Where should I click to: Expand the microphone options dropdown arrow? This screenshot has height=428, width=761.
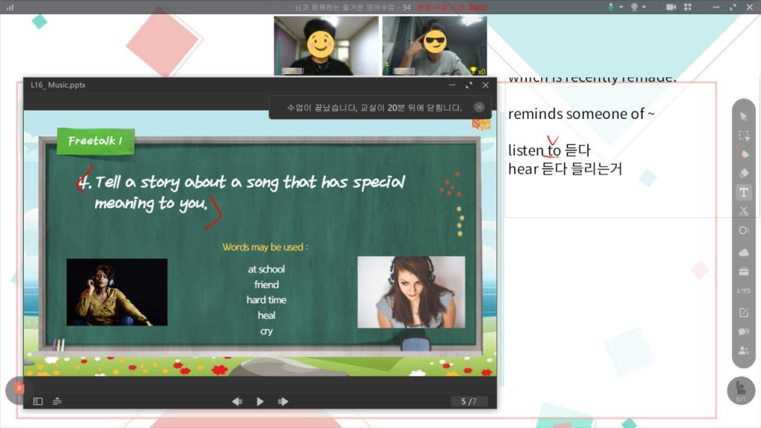point(621,7)
